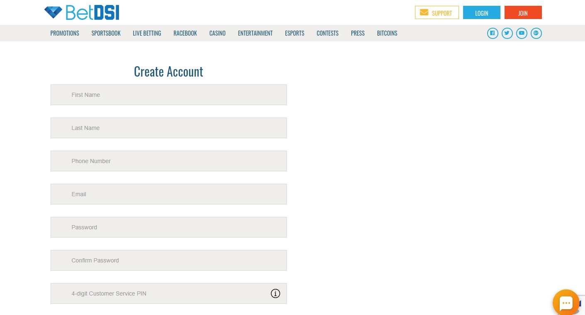Open the BITCOINS page
The width and height of the screenshot is (585, 315).
pyautogui.click(x=387, y=33)
